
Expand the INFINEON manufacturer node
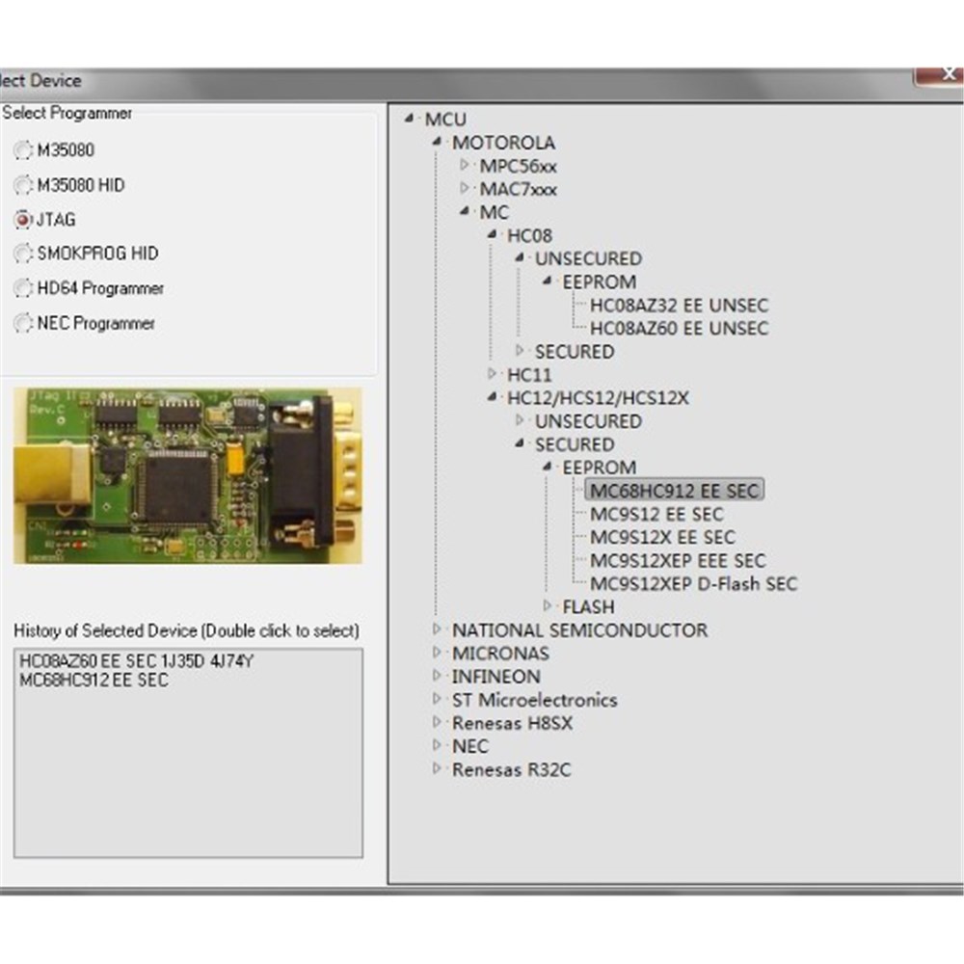(x=438, y=676)
